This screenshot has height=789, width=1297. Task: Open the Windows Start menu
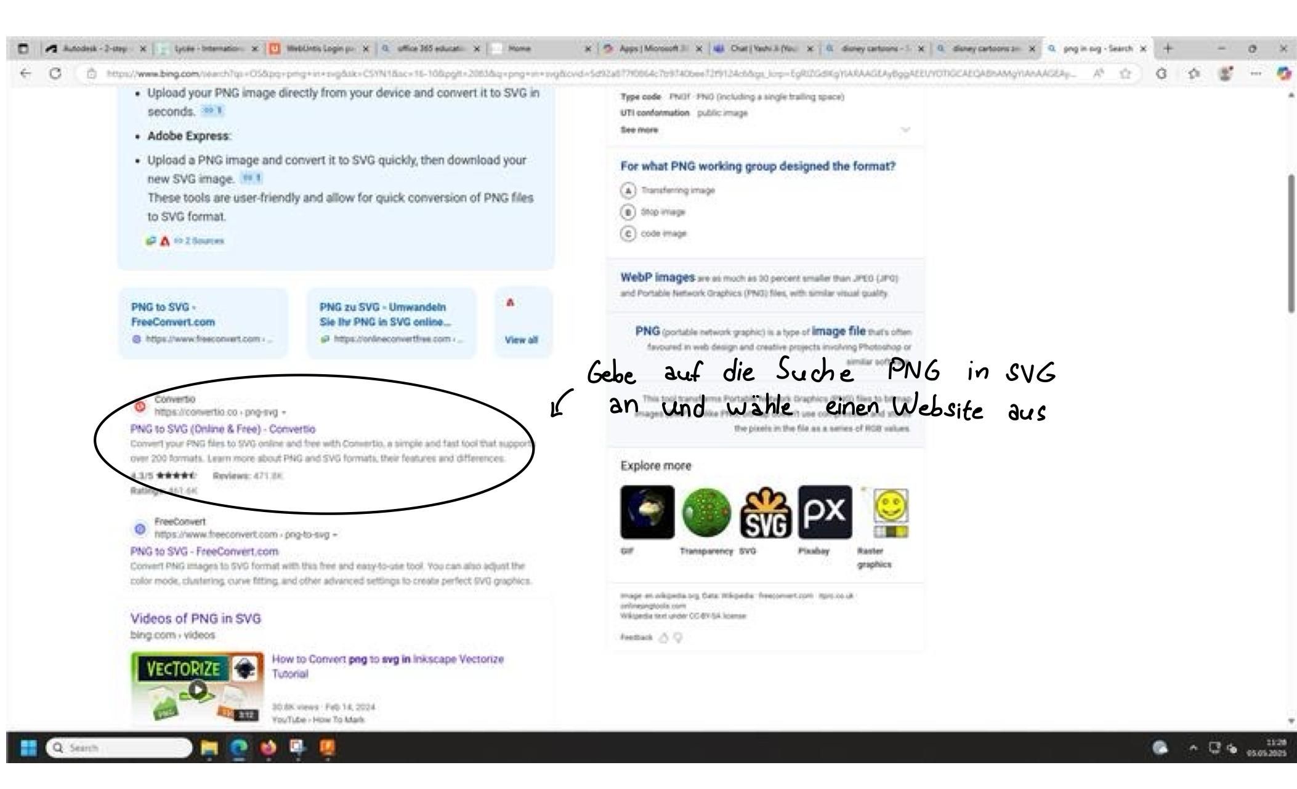point(28,748)
